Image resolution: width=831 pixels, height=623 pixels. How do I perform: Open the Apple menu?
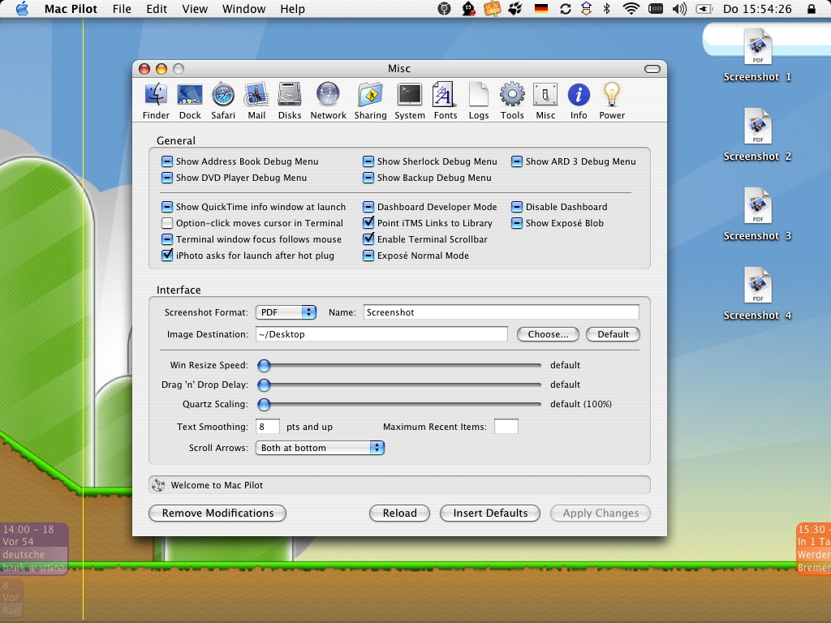point(22,9)
